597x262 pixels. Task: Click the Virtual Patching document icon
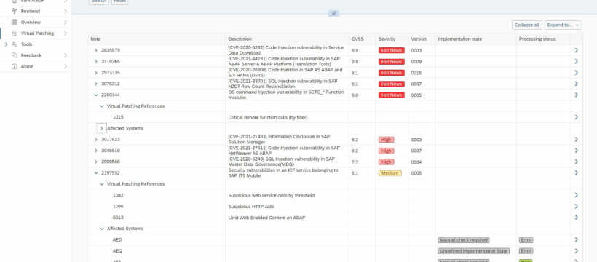click(x=15, y=33)
